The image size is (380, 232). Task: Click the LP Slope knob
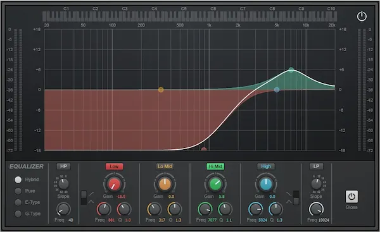pos(316,184)
